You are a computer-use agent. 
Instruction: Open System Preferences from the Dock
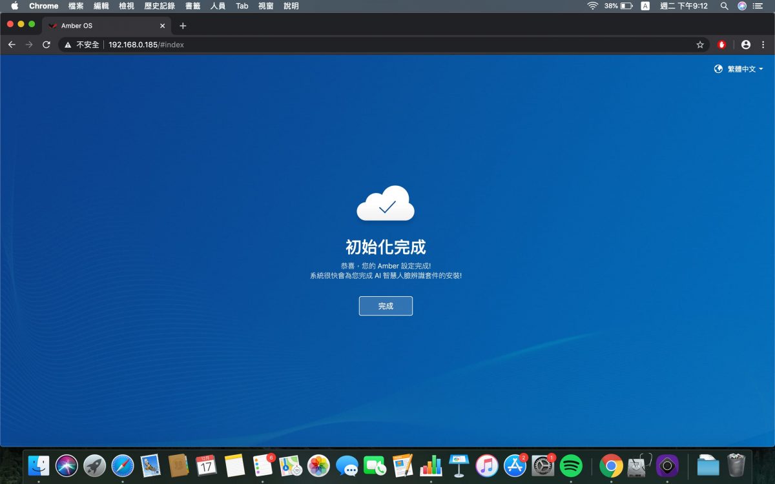(x=542, y=465)
